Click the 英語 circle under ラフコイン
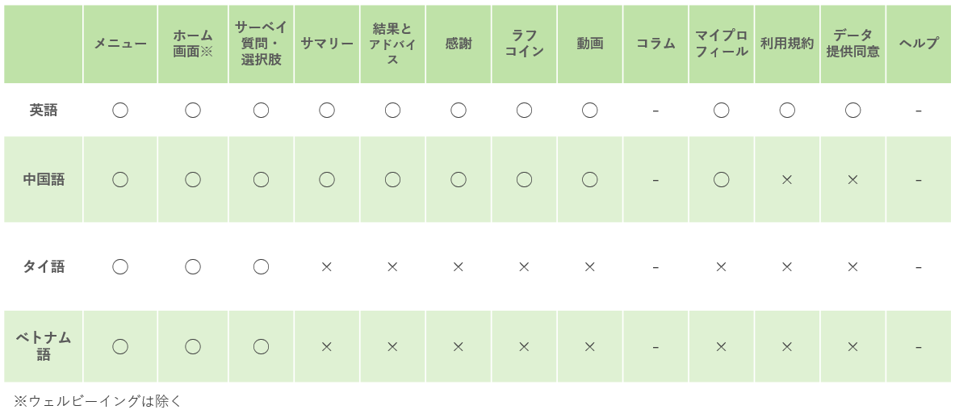The width and height of the screenshot is (955, 414). (x=524, y=111)
